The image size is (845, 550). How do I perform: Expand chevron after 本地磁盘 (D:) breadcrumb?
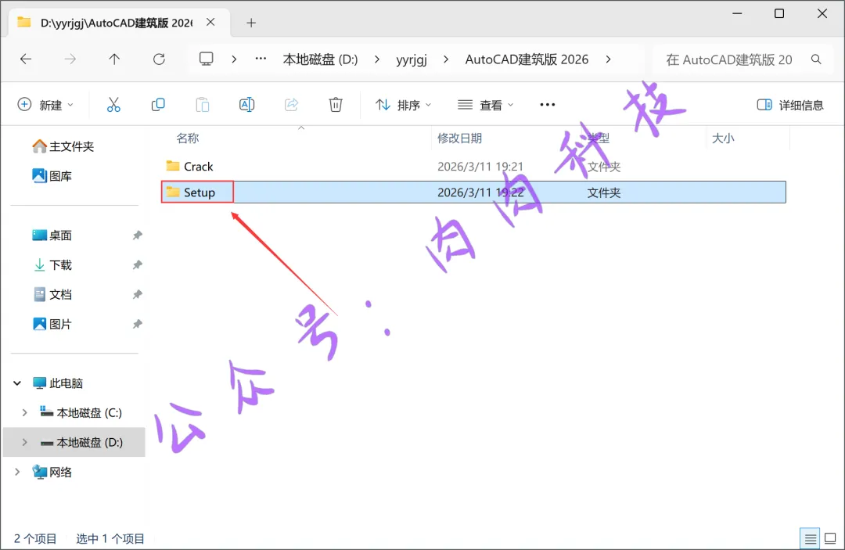pos(376,59)
